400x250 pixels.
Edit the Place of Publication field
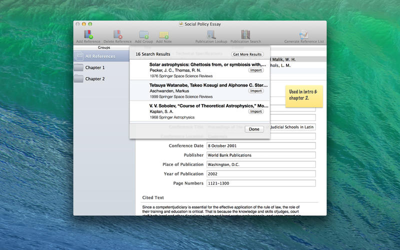[x=260, y=165]
